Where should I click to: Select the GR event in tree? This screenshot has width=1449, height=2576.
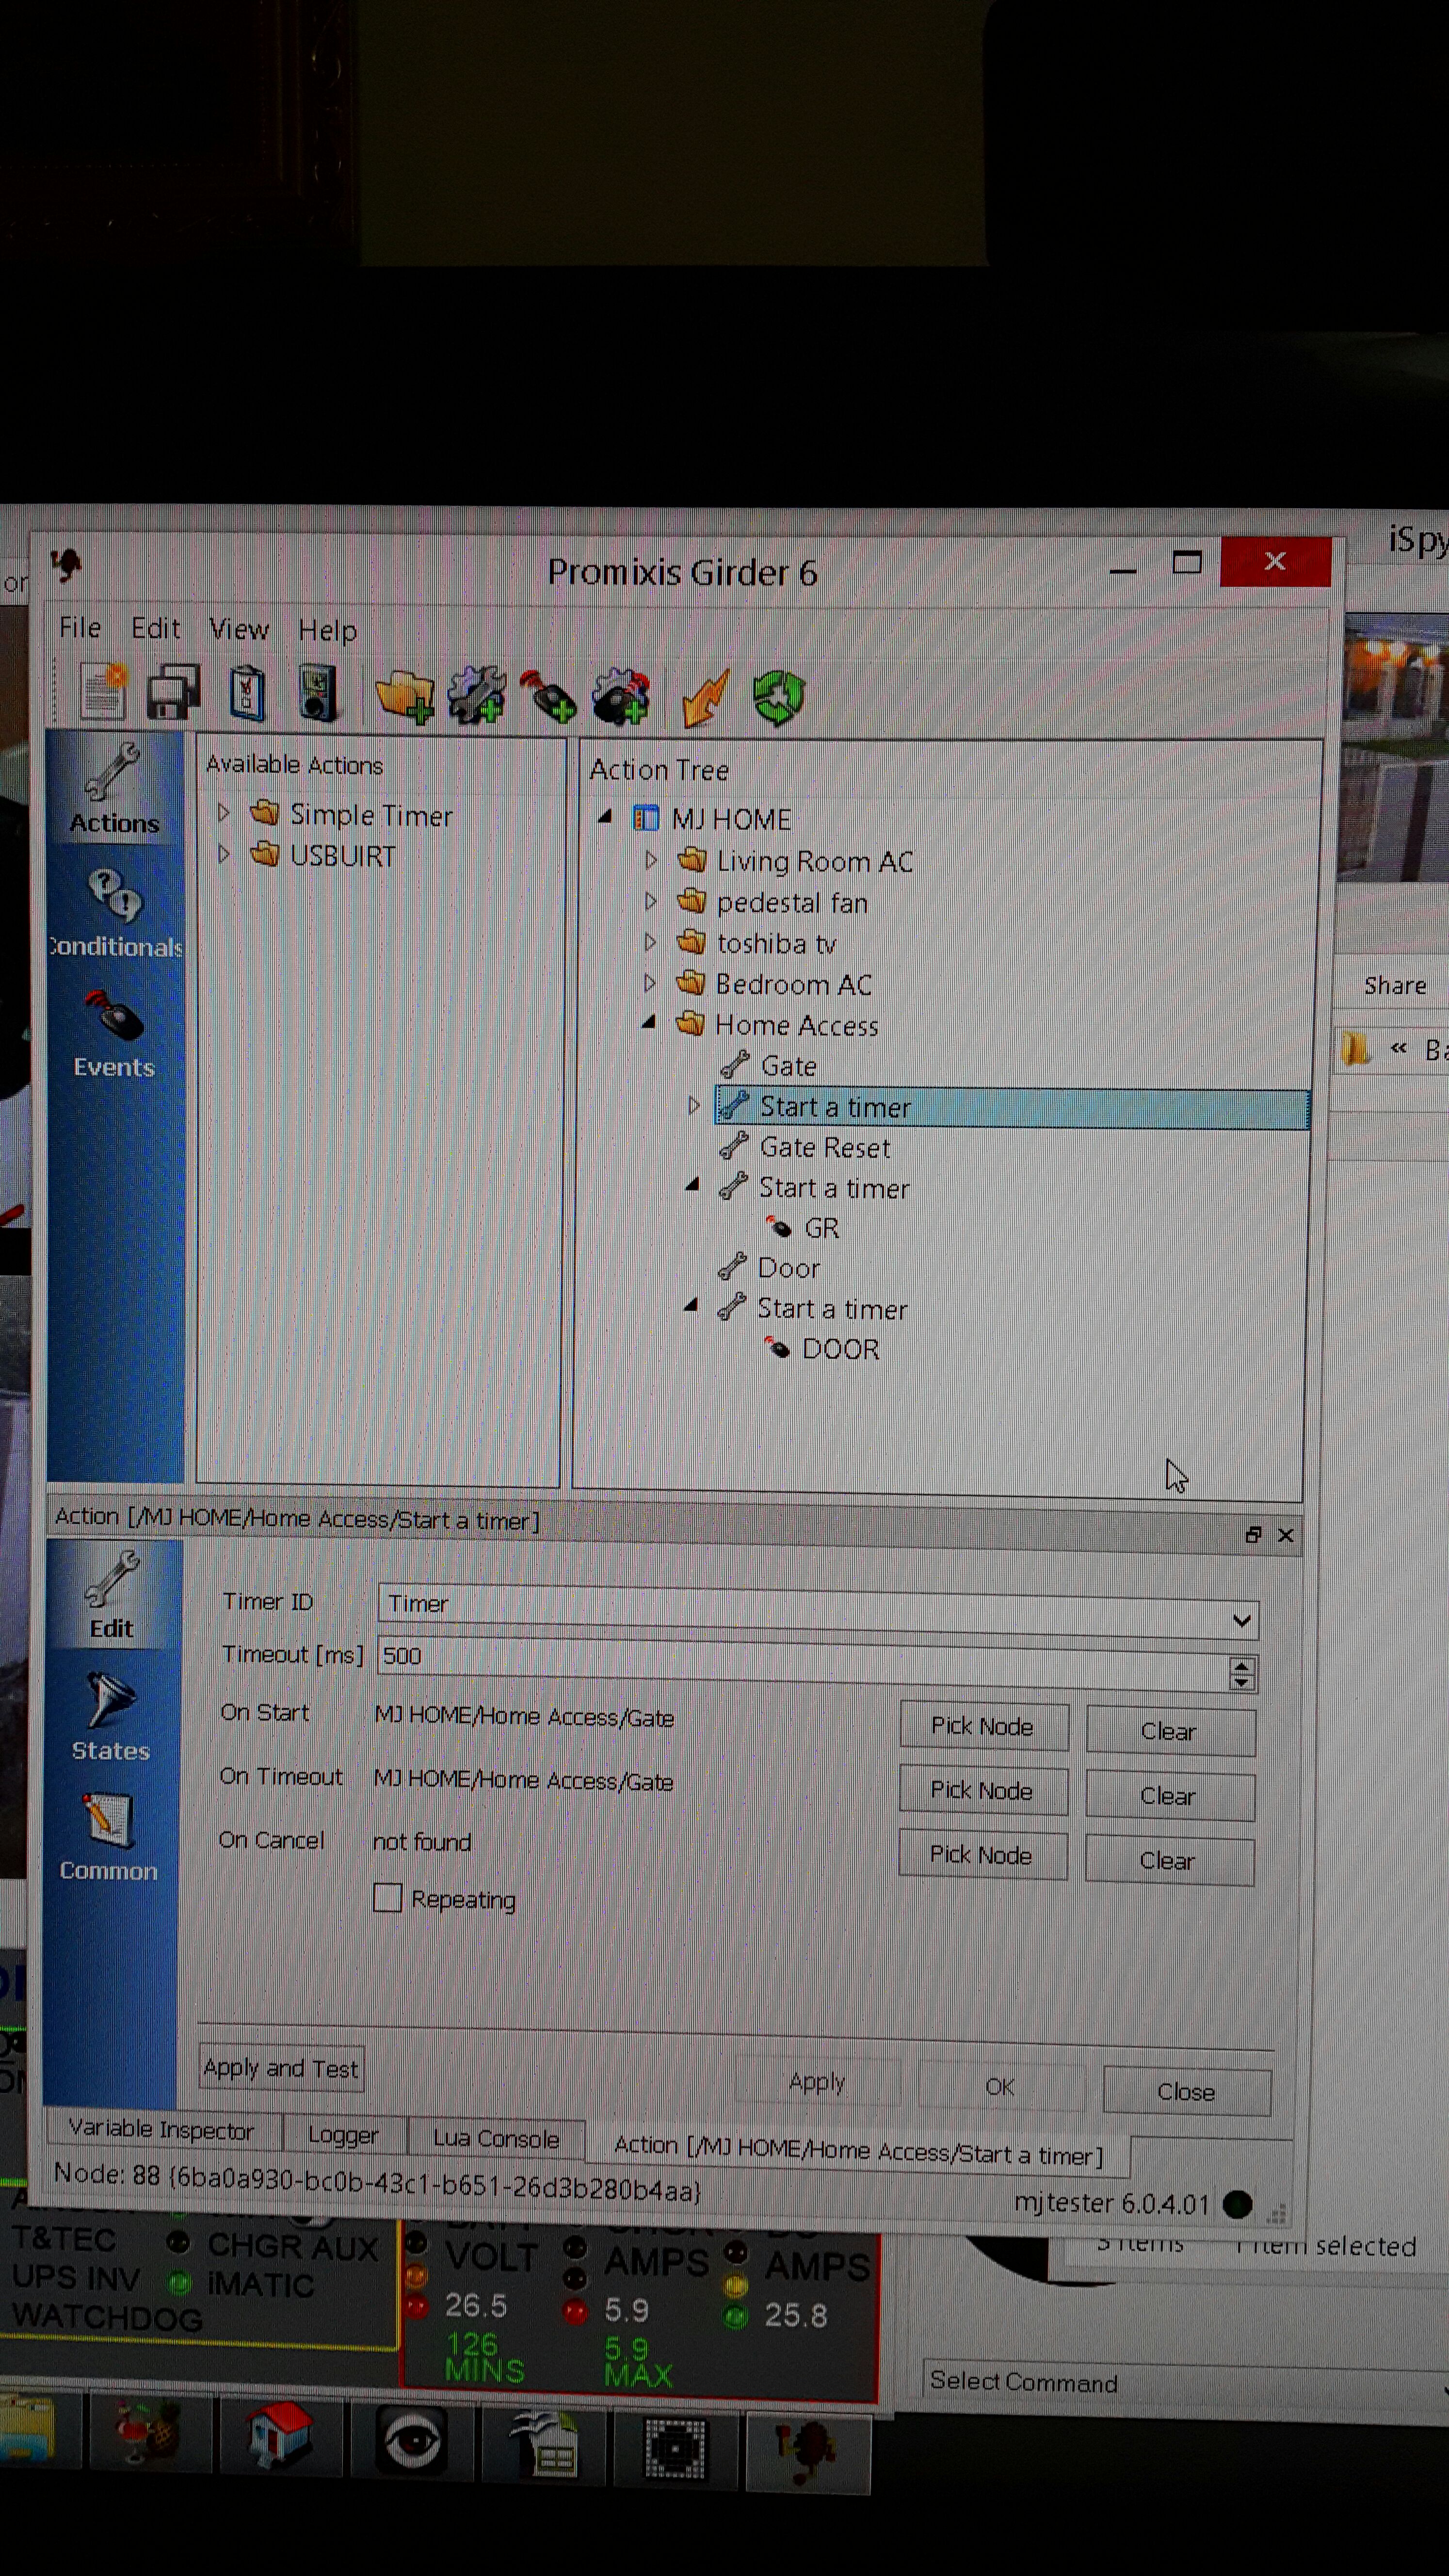click(822, 1228)
